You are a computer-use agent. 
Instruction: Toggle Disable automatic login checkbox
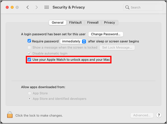29,53
